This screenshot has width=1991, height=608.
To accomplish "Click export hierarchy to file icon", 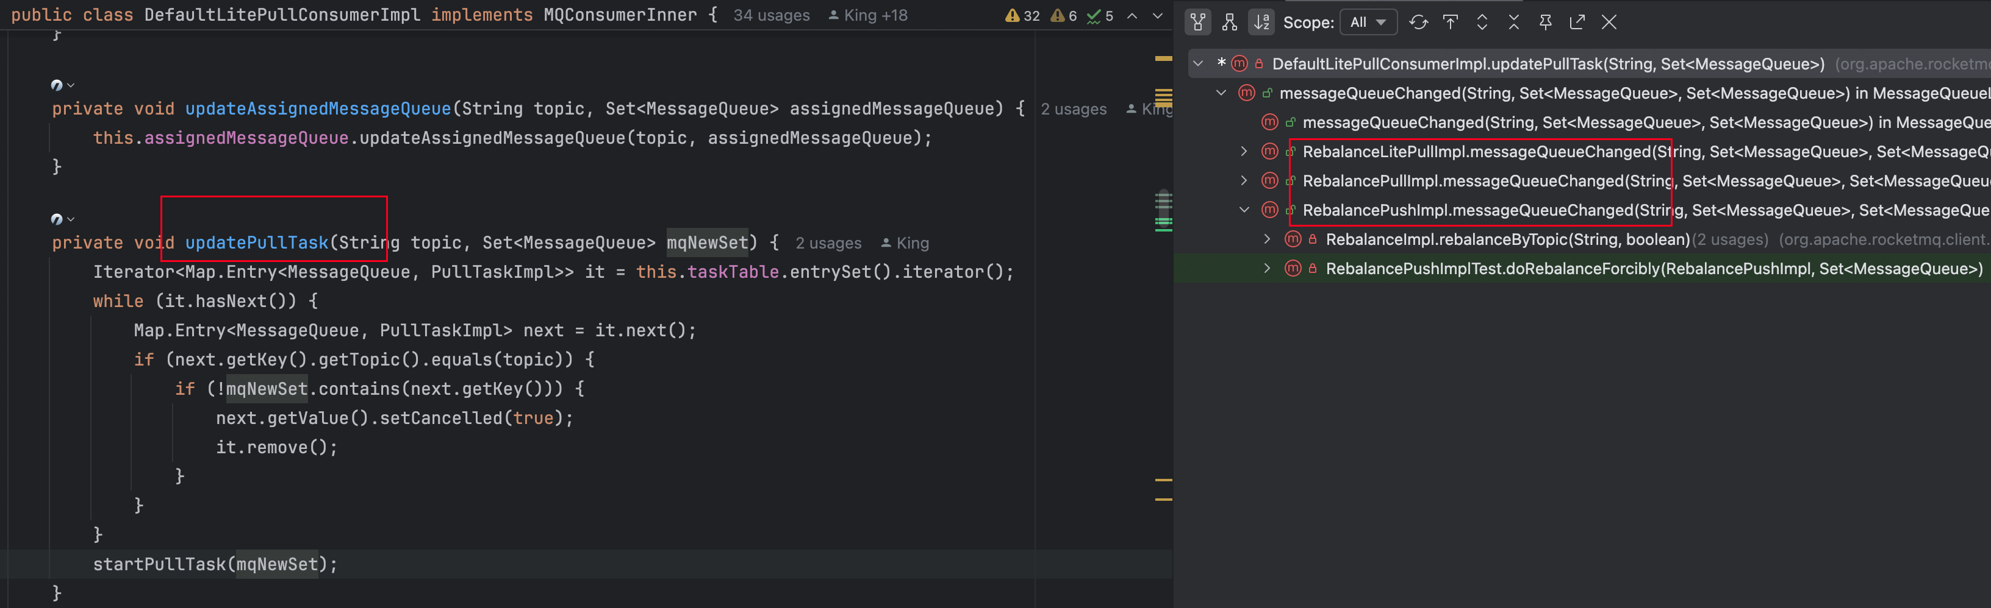I will click(1577, 23).
